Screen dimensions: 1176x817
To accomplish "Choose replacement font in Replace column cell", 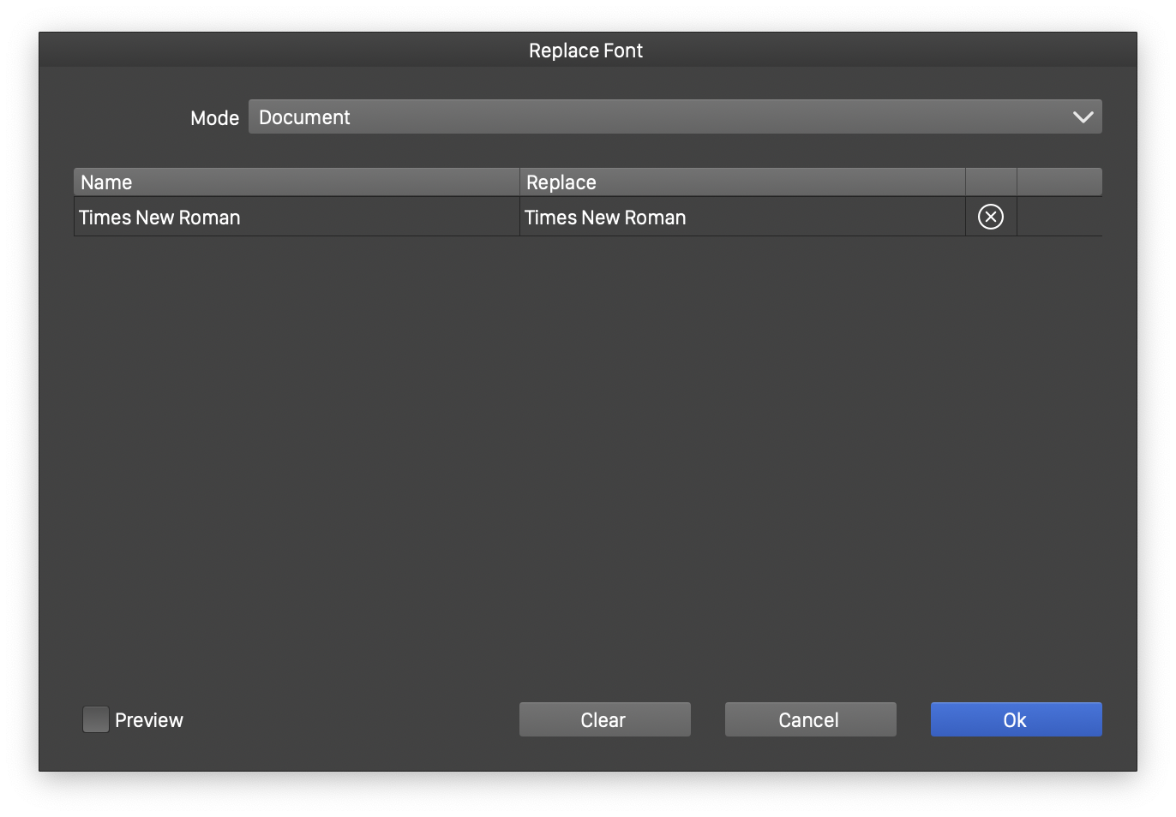I will coord(605,218).
